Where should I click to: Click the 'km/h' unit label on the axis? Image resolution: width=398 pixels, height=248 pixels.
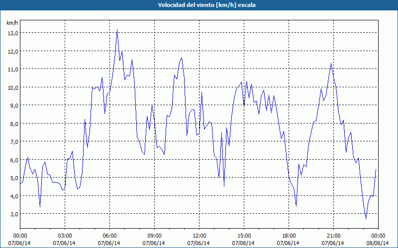coord(12,23)
